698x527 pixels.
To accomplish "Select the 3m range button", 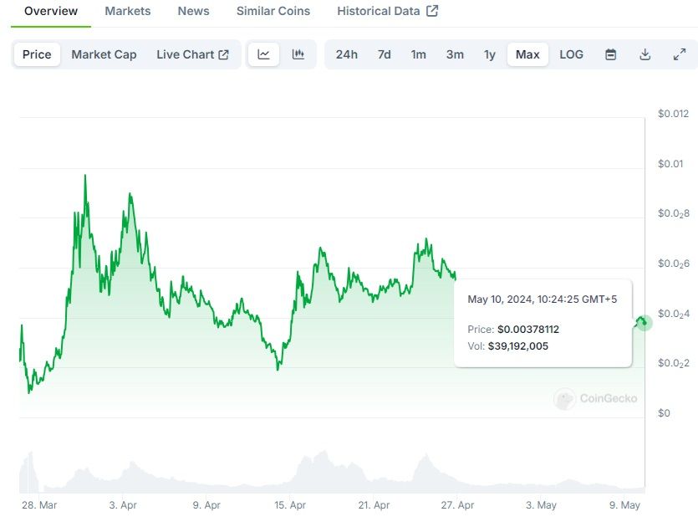I will coord(455,54).
